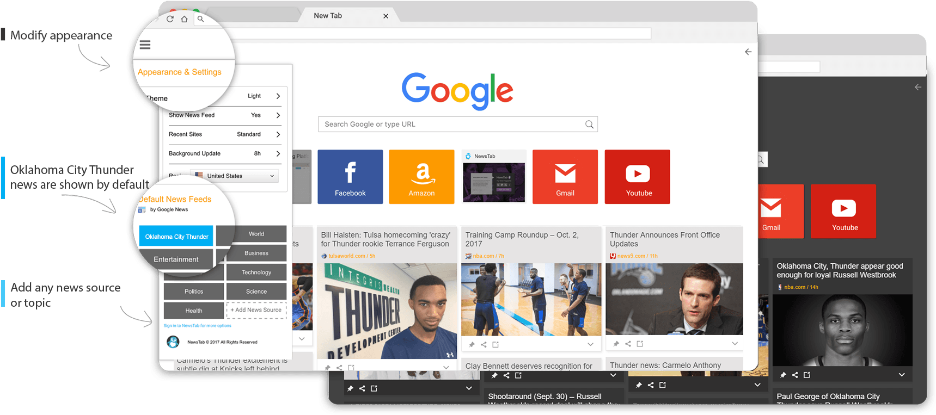936x415 pixels.
Task: Expand the Westbrook card in the dark window
Action: click(x=902, y=375)
